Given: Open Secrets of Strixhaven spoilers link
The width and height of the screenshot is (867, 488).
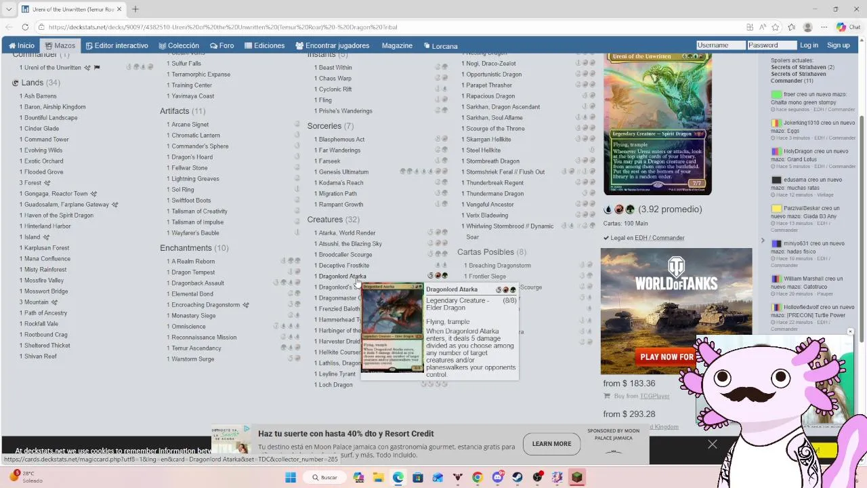Looking at the screenshot, I should point(799,67).
